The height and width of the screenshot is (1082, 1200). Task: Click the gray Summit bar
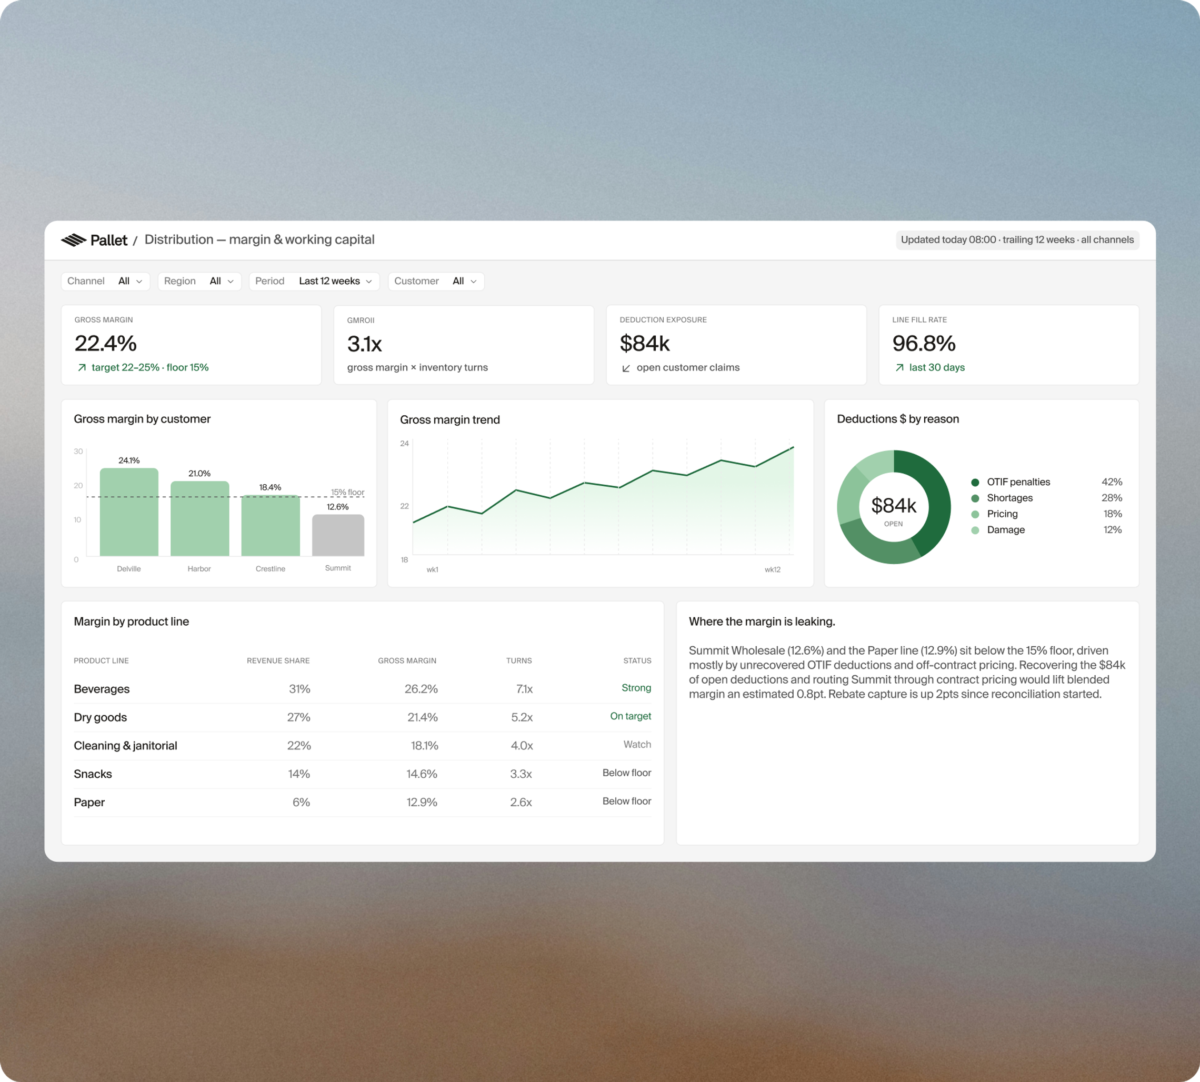coord(338,536)
